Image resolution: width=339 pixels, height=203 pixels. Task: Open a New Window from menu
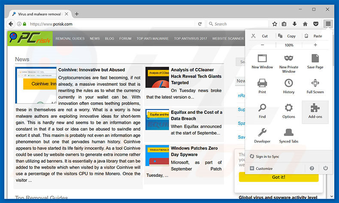(x=262, y=62)
